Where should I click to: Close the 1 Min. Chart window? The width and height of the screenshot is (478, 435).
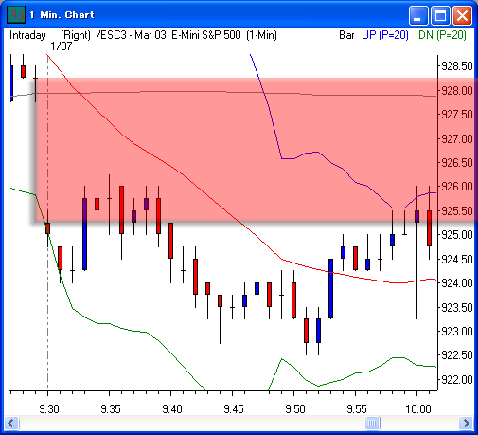462,15
